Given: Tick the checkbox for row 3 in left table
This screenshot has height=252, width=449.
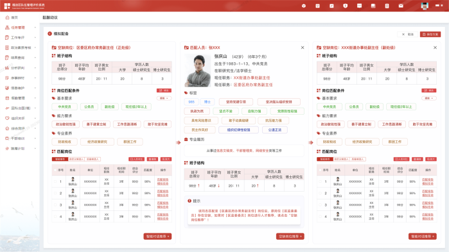Looking at the screenshot, I should [55, 205].
